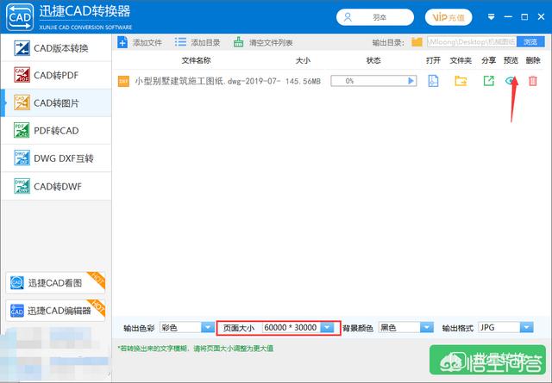Preview the drawing with the eye icon

click(x=511, y=81)
